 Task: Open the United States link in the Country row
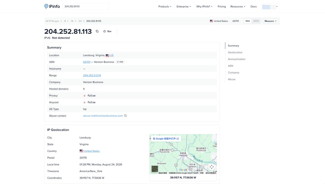tap(92, 151)
